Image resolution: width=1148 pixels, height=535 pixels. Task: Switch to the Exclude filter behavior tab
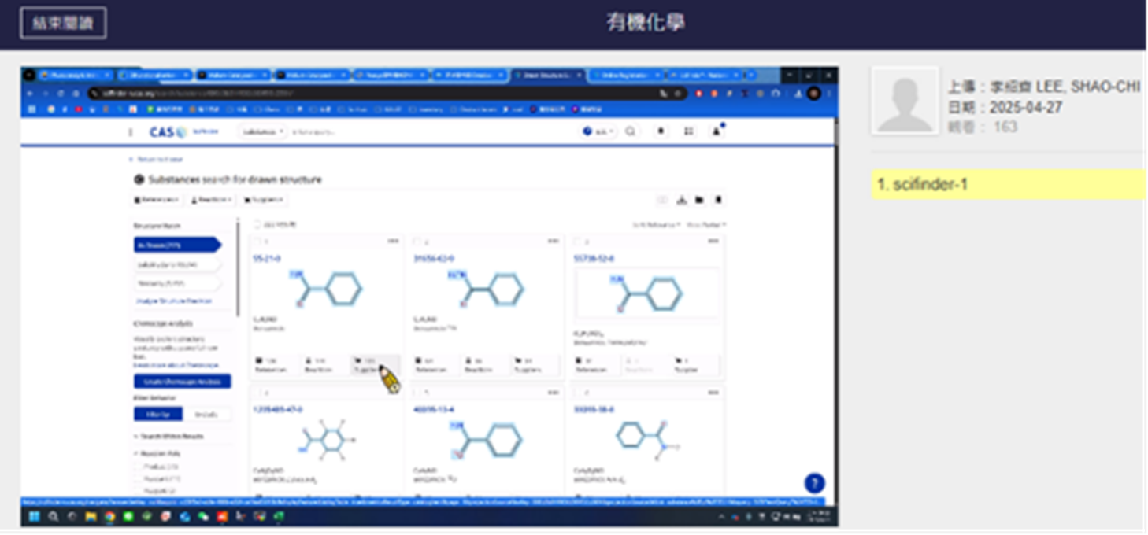(x=207, y=415)
